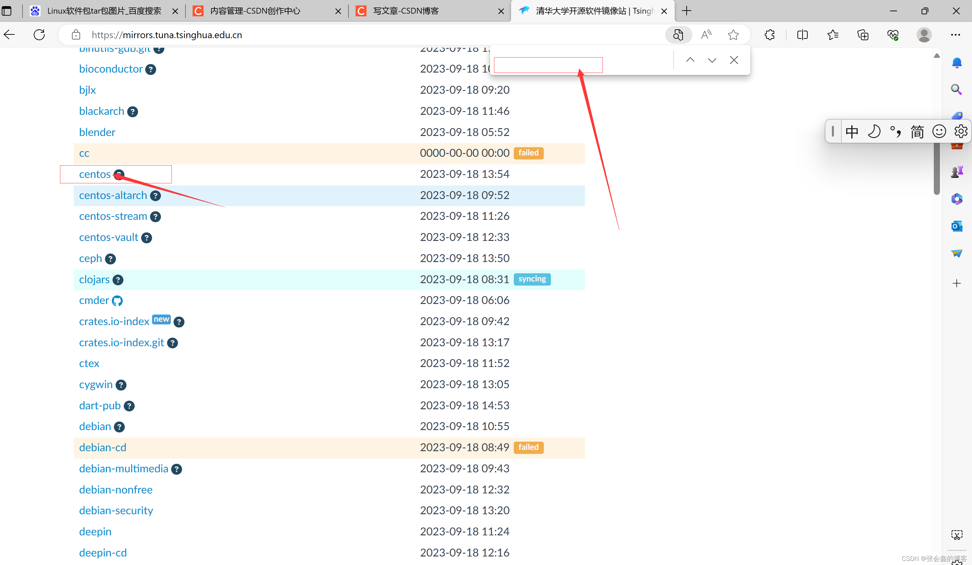Toggle IME simplified/traditional 简
Image resolution: width=972 pixels, height=565 pixels.
coord(917,132)
